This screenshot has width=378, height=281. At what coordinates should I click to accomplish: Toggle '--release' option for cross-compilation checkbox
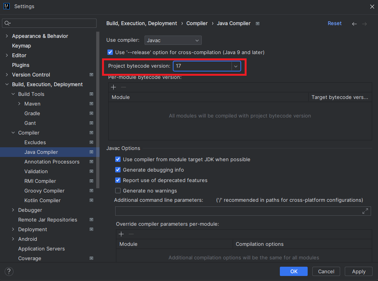[x=110, y=52]
